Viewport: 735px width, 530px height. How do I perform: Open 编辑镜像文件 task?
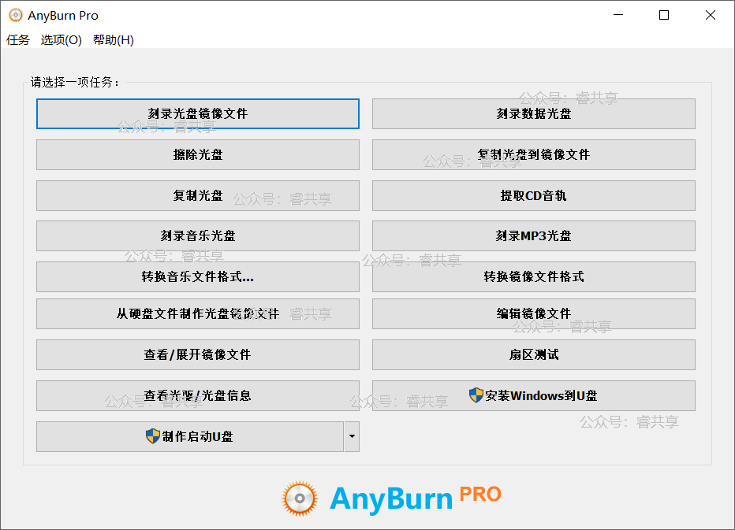tap(534, 313)
